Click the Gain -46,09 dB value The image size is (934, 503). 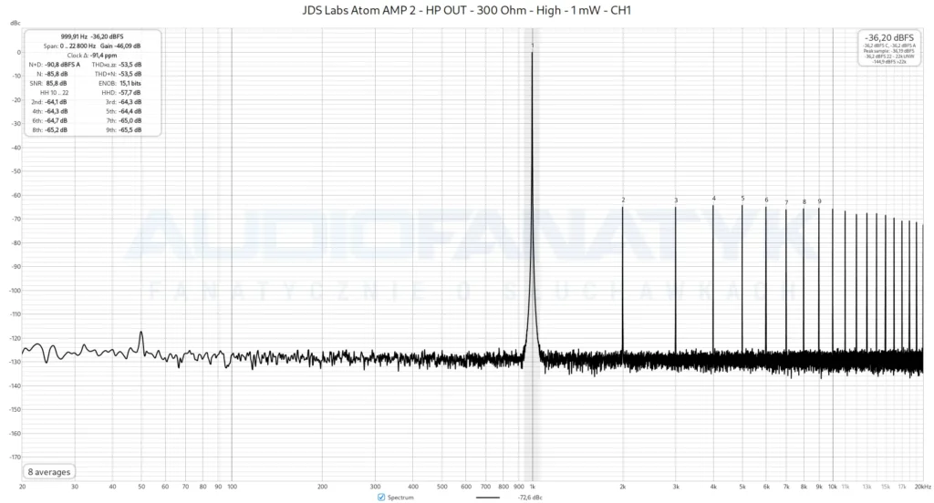(x=120, y=46)
